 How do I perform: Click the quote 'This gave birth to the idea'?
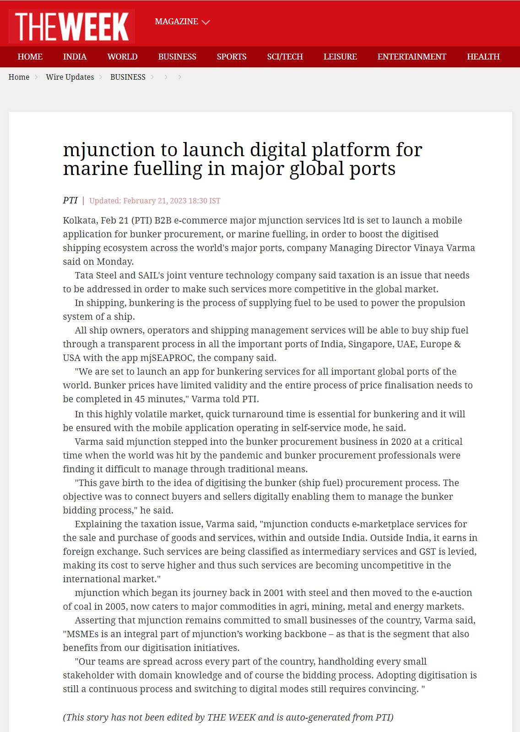[261, 497]
